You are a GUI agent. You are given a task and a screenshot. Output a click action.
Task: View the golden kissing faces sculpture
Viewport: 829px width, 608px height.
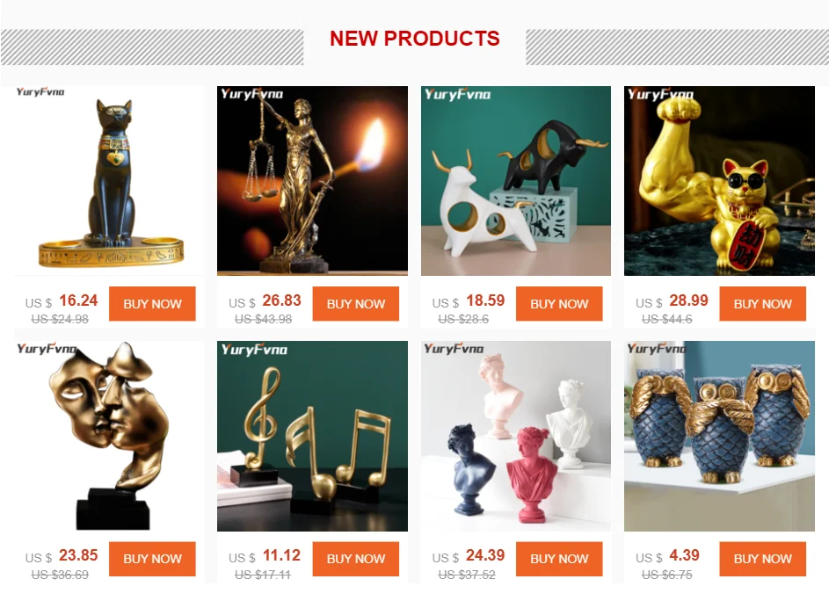(109, 436)
